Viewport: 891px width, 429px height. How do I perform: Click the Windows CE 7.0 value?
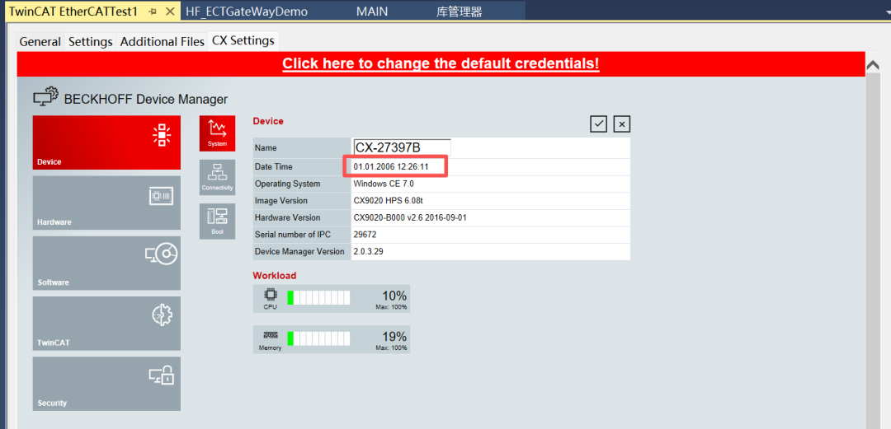click(384, 184)
